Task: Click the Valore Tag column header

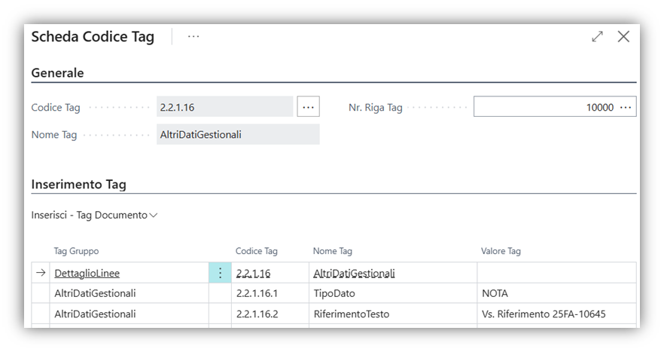Action: click(501, 251)
